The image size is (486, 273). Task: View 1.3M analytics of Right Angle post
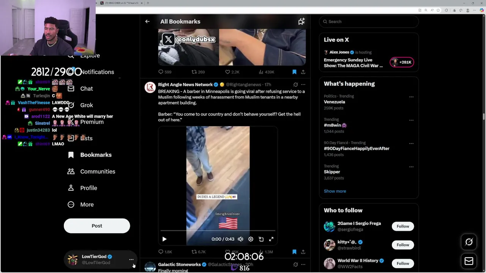tap(266, 252)
